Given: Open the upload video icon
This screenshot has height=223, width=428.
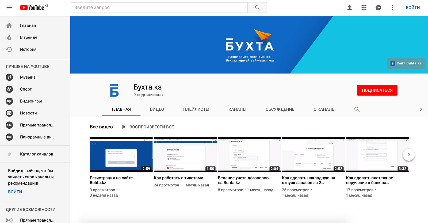Looking at the screenshot, I should pos(349,7).
